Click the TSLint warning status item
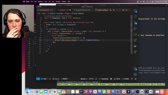Image resolution: width=168 pixels, height=95 pixels. [117, 79]
